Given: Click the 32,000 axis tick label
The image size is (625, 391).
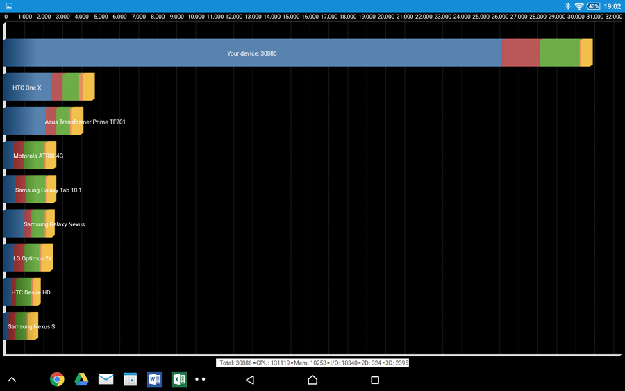Looking at the screenshot, I should tap(614, 17).
